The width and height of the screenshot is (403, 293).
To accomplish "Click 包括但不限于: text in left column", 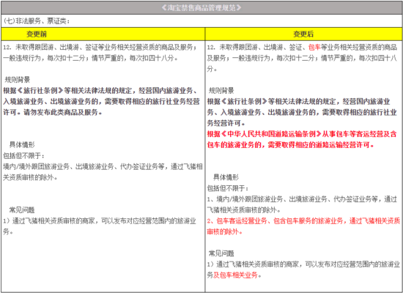I will point(23,156).
